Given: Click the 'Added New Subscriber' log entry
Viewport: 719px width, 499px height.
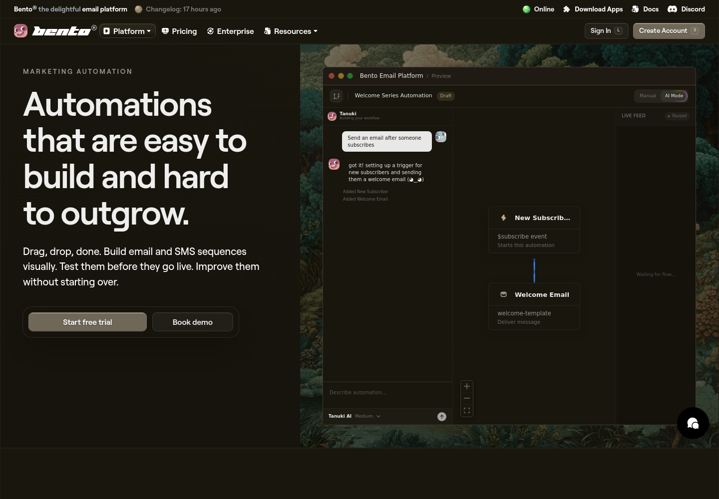Looking at the screenshot, I should (365, 192).
